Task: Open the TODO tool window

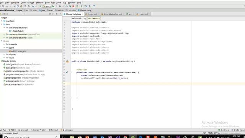Action: coord(12,130)
